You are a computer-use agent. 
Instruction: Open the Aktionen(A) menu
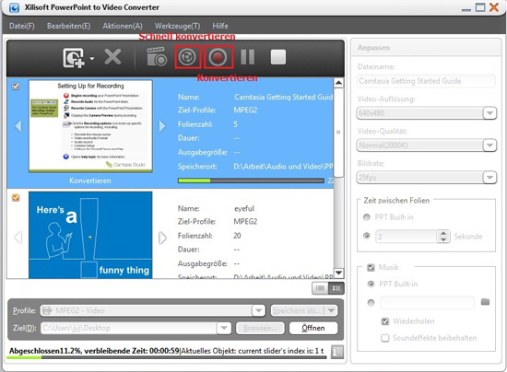123,26
